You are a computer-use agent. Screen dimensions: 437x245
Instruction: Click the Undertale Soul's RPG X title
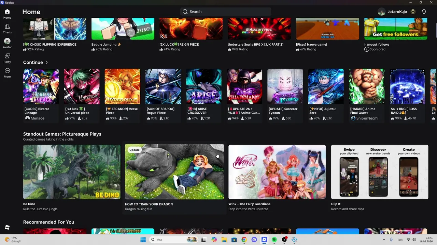(x=255, y=45)
